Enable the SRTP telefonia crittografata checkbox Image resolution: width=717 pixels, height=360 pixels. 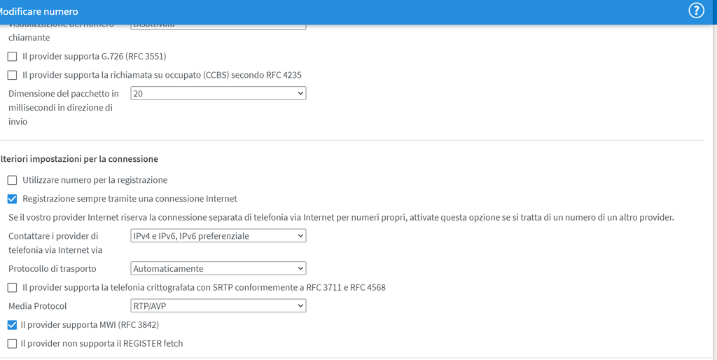pyautogui.click(x=13, y=287)
